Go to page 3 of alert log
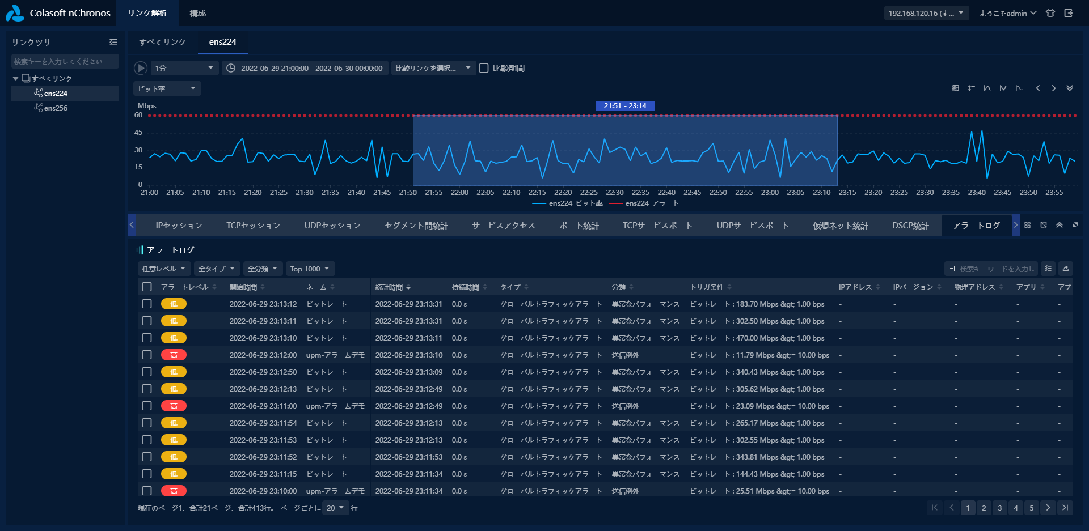Screen dimensions: 1089x531 pos(1000,508)
